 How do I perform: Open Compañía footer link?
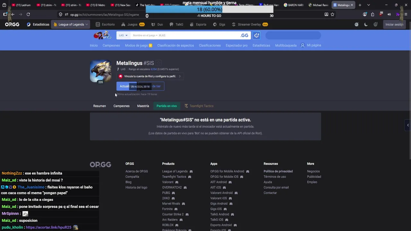point(132,177)
